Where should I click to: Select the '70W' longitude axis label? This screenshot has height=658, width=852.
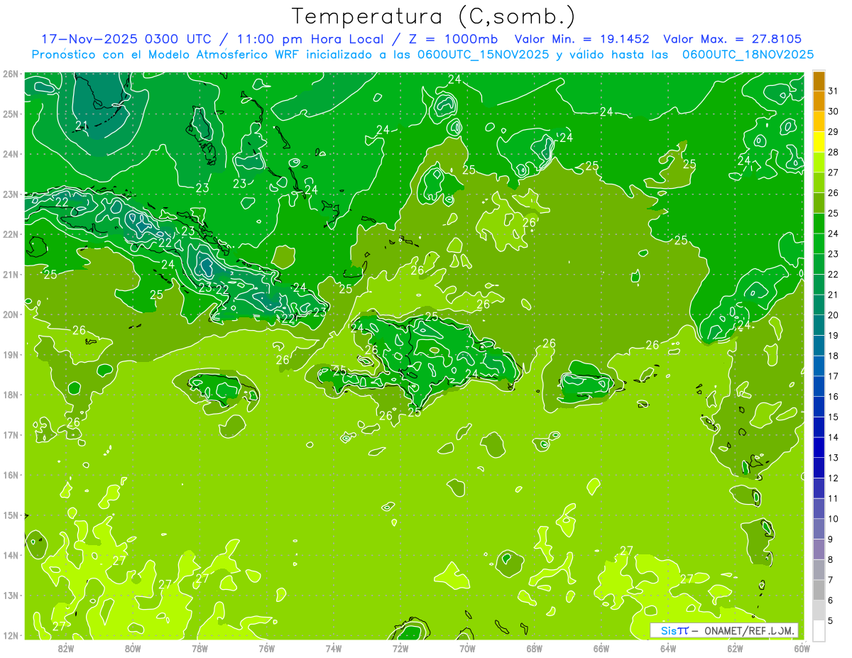coord(467,648)
